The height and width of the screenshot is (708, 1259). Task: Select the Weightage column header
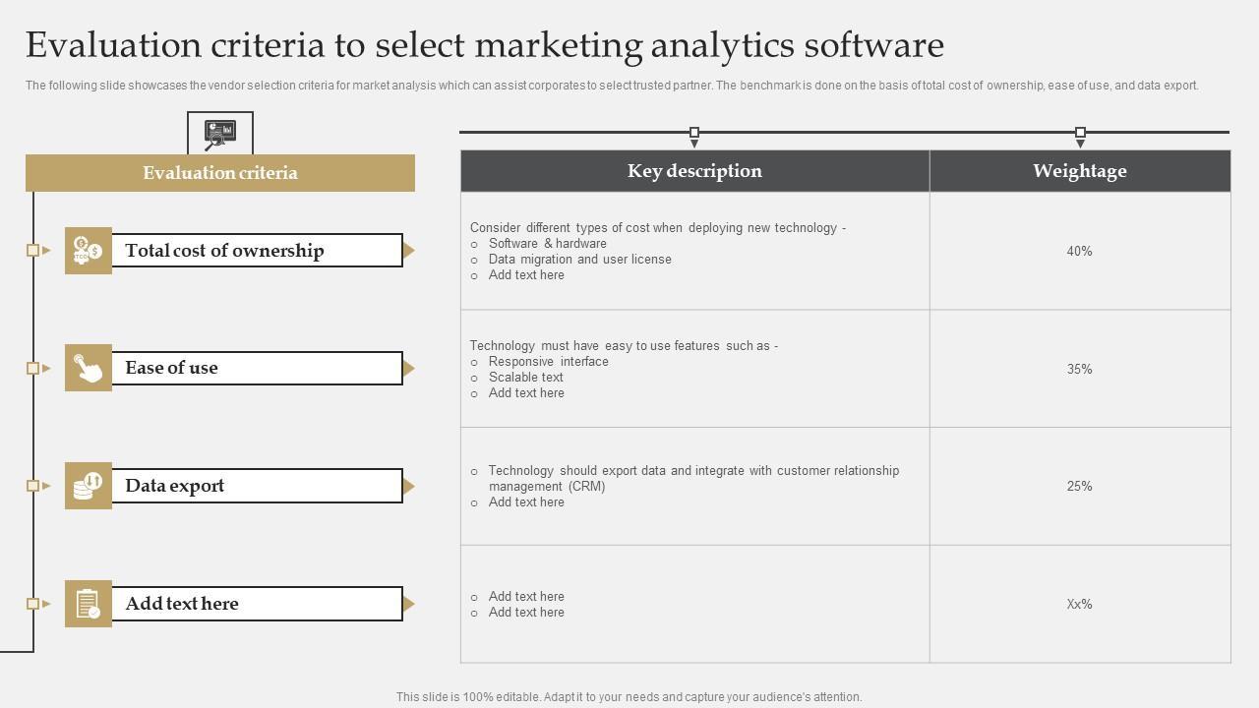point(1080,171)
